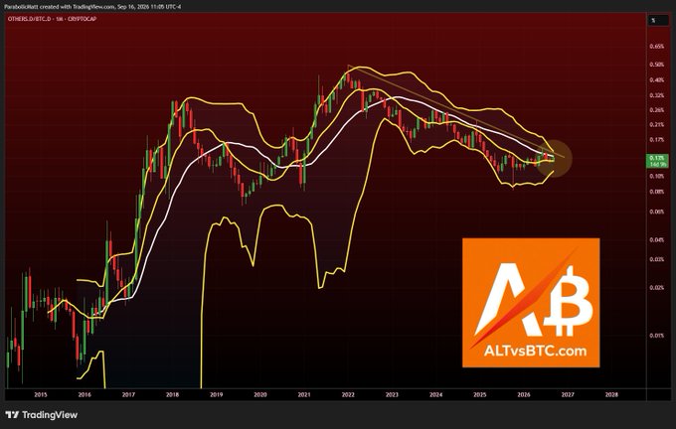Viewport: 676px width, 429px height.
Task: Click the TradingView logo at bottom left
Action: 42,415
